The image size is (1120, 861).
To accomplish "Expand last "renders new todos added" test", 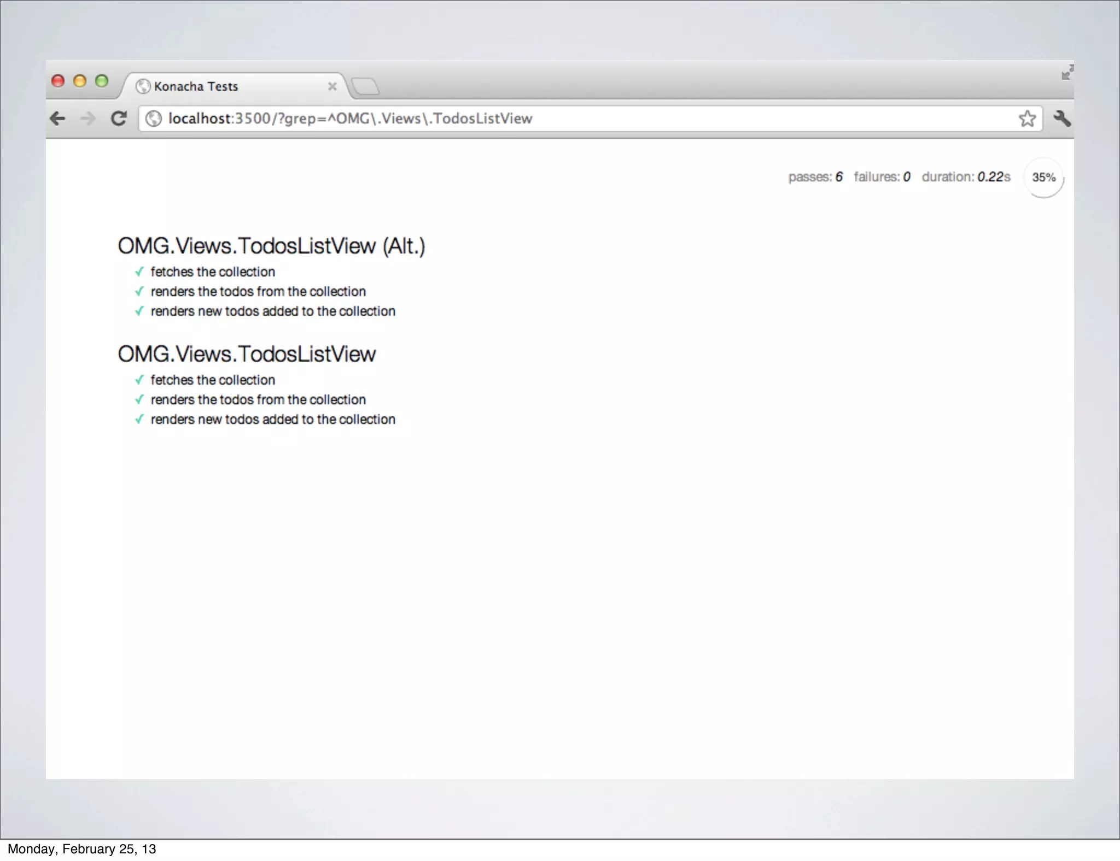I will 273,420.
